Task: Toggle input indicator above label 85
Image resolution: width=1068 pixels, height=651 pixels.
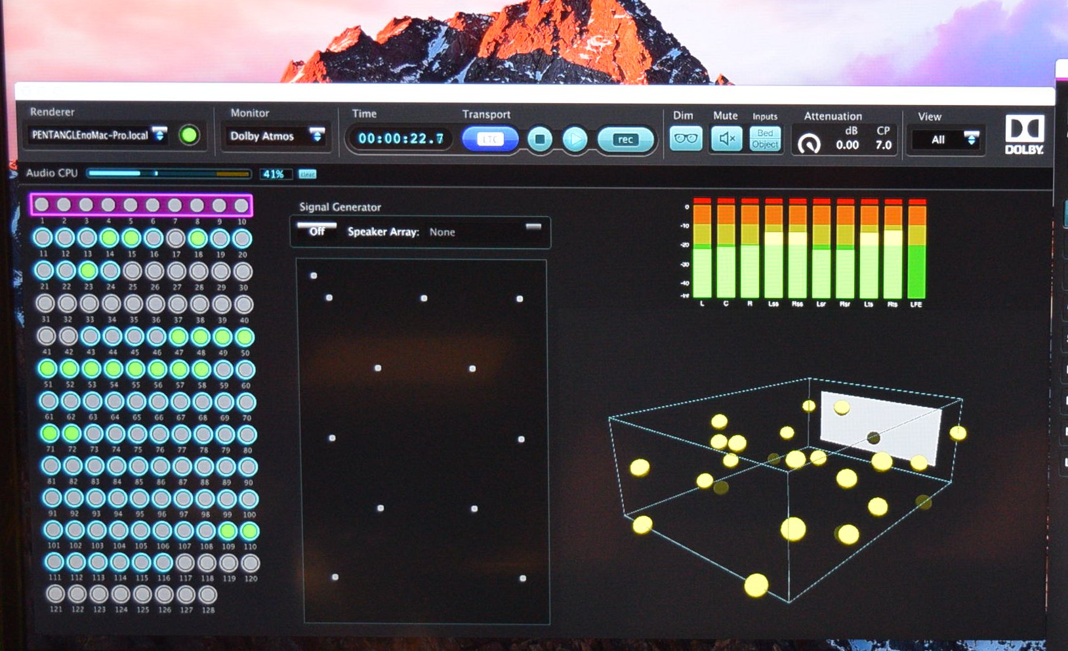Action: (138, 466)
